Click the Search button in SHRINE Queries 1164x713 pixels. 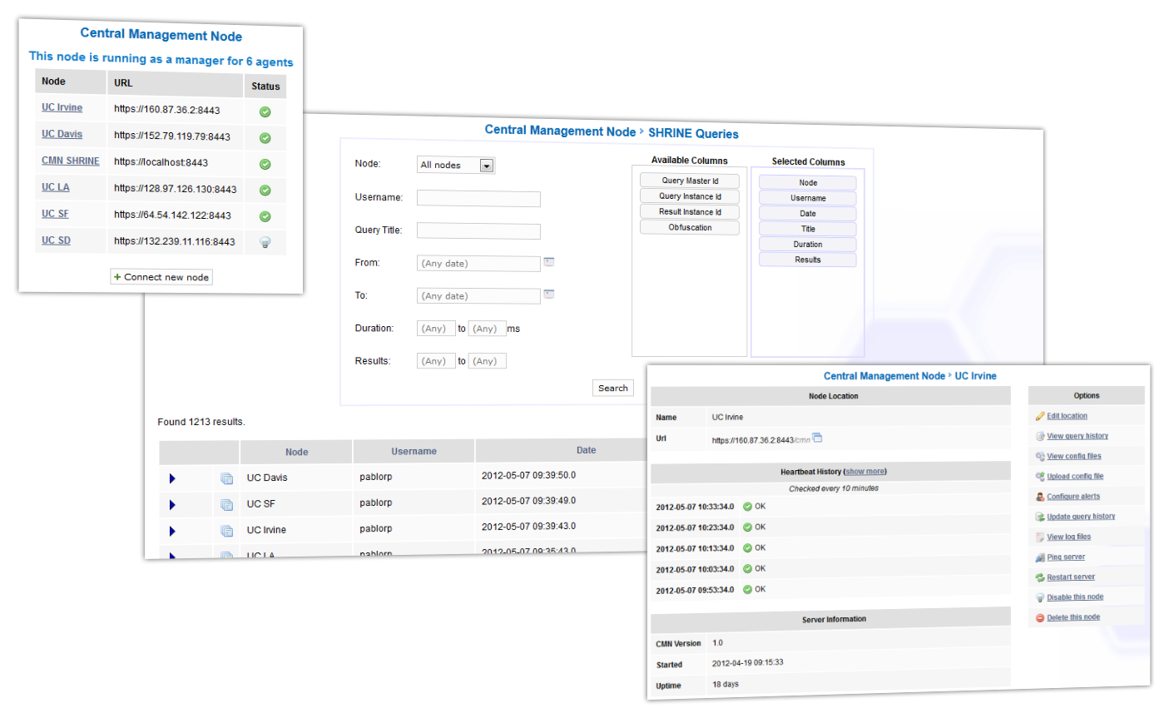tap(613, 388)
